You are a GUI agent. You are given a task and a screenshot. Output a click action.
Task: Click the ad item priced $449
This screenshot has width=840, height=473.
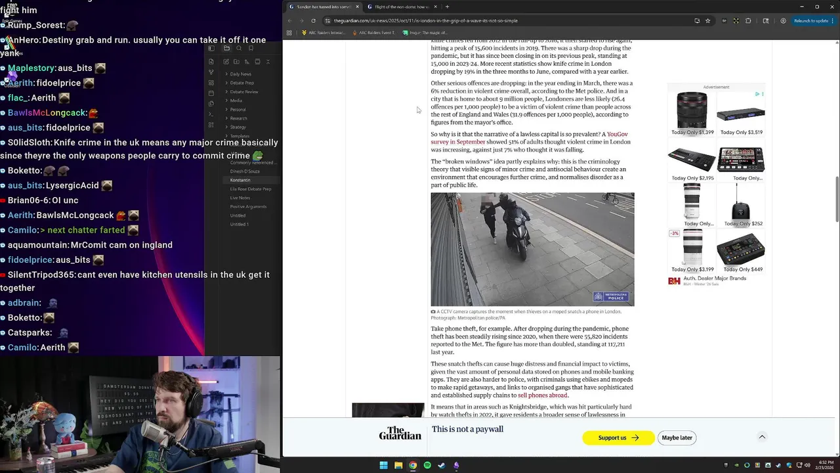pyautogui.click(x=741, y=250)
